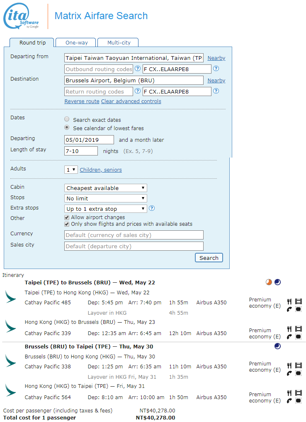The image size is (306, 422).
Task: Toggle Only show flights with available seats
Action: click(67, 224)
